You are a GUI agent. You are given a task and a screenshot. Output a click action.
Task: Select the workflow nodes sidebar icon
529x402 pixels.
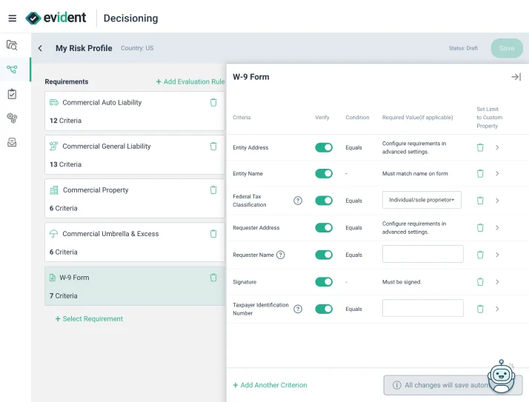click(12, 70)
